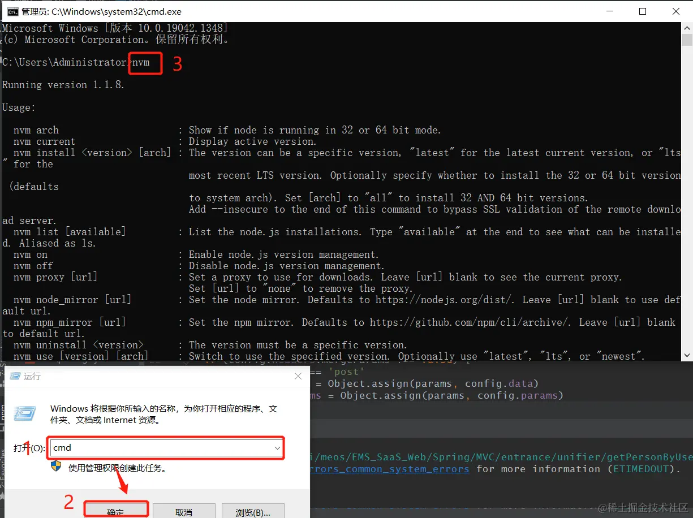The image size is (693, 518).
Task: Click the 浏览(B)... Browse button
Action: tap(252, 511)
